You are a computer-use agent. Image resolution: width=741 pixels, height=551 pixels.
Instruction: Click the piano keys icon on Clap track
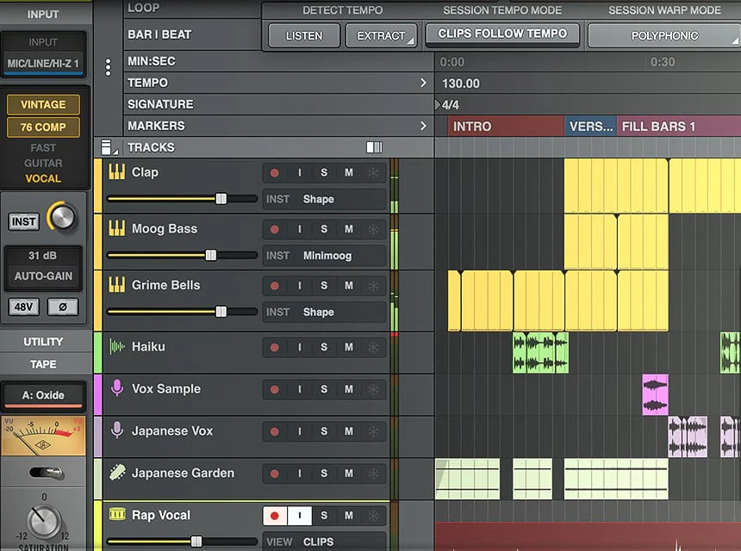coord(116,172)
